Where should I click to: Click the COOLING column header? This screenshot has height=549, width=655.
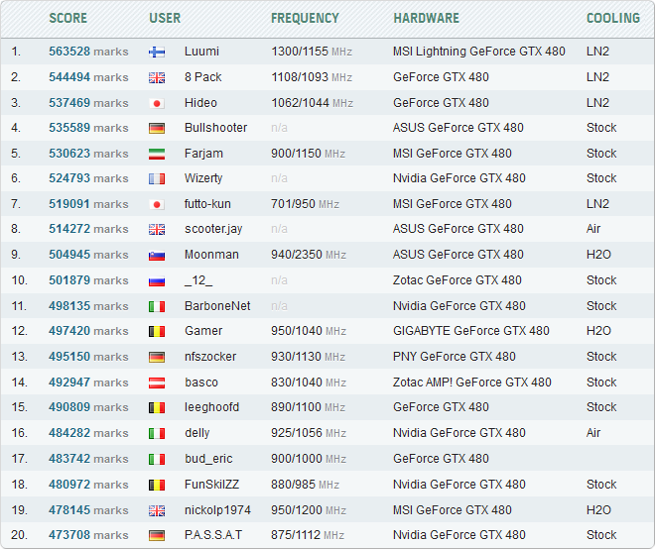[x=613, y=18]
